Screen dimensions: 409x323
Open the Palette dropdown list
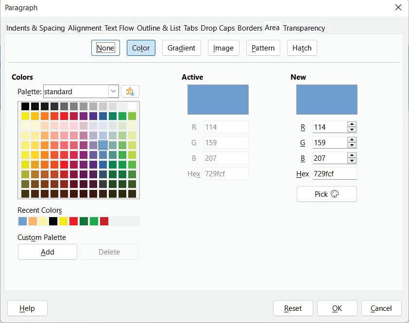(113, 91)
